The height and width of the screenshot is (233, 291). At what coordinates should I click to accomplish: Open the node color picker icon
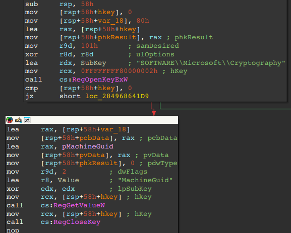point(9,120)
